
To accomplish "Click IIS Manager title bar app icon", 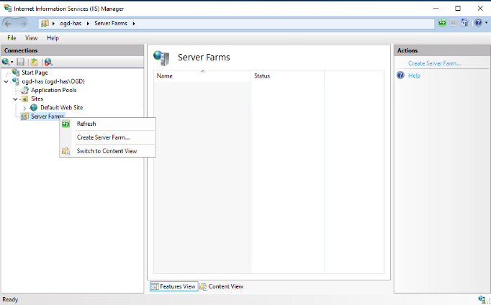I will (x=7, y=8).
